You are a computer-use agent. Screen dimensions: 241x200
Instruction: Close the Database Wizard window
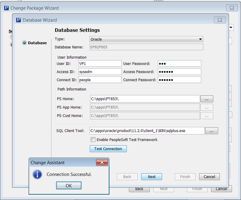pyautogui.click(x=220, y=20)
